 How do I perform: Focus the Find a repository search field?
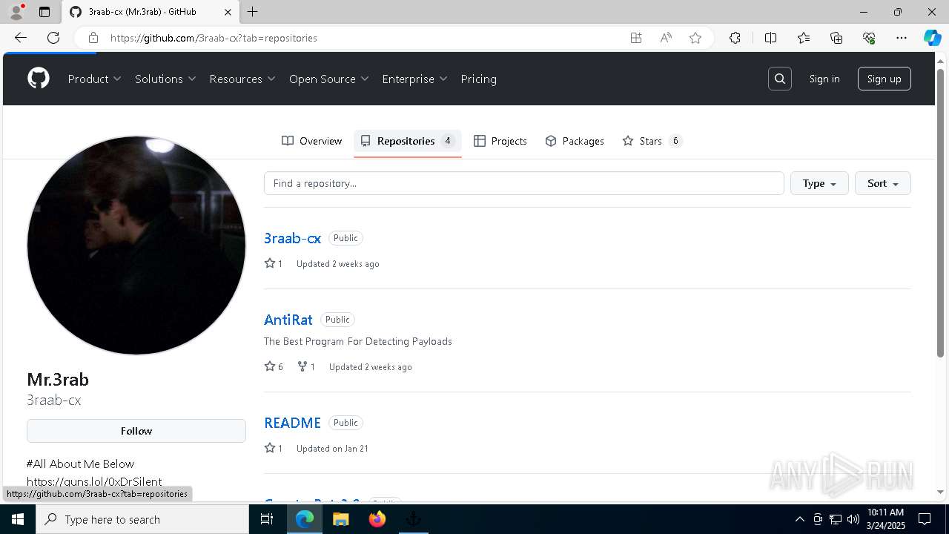(524, 183)
